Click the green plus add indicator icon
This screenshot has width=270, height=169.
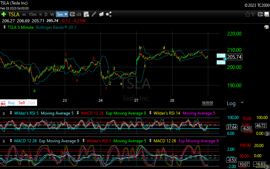(3, 14)
